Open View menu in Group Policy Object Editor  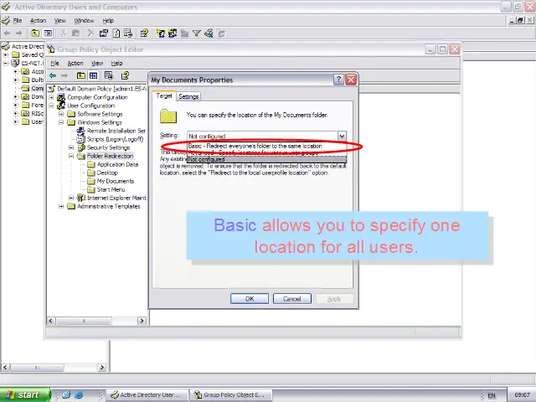pyautogui.click(x=97, y=64)
